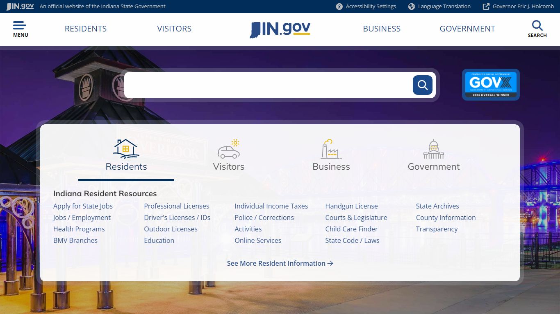Open Online Services link
Image resolution: width=560 pixels, height=314 pixels.
(258, 240)
